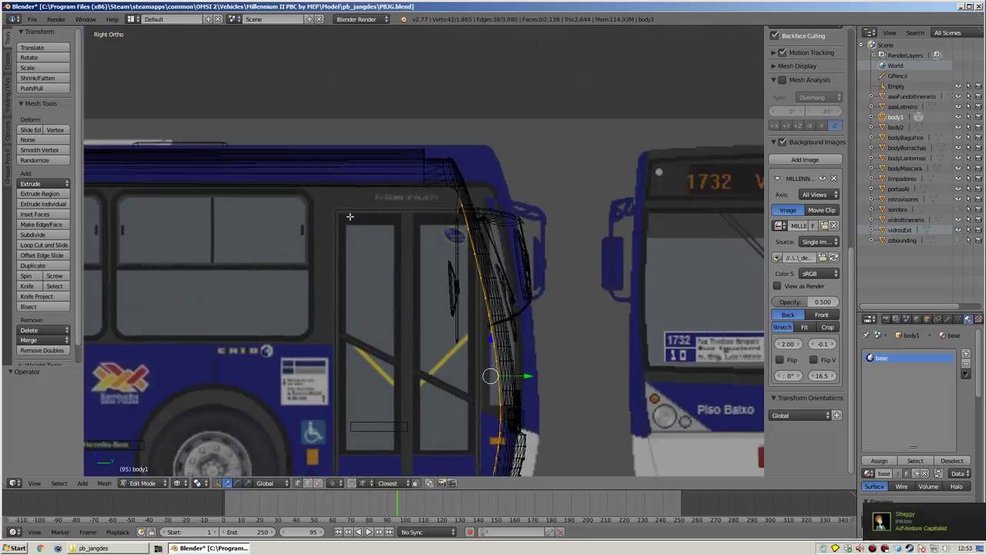Screen dimensions: 986x555
Task: Open the Edit Mode selector dropdown
Action: coord(143,483)
